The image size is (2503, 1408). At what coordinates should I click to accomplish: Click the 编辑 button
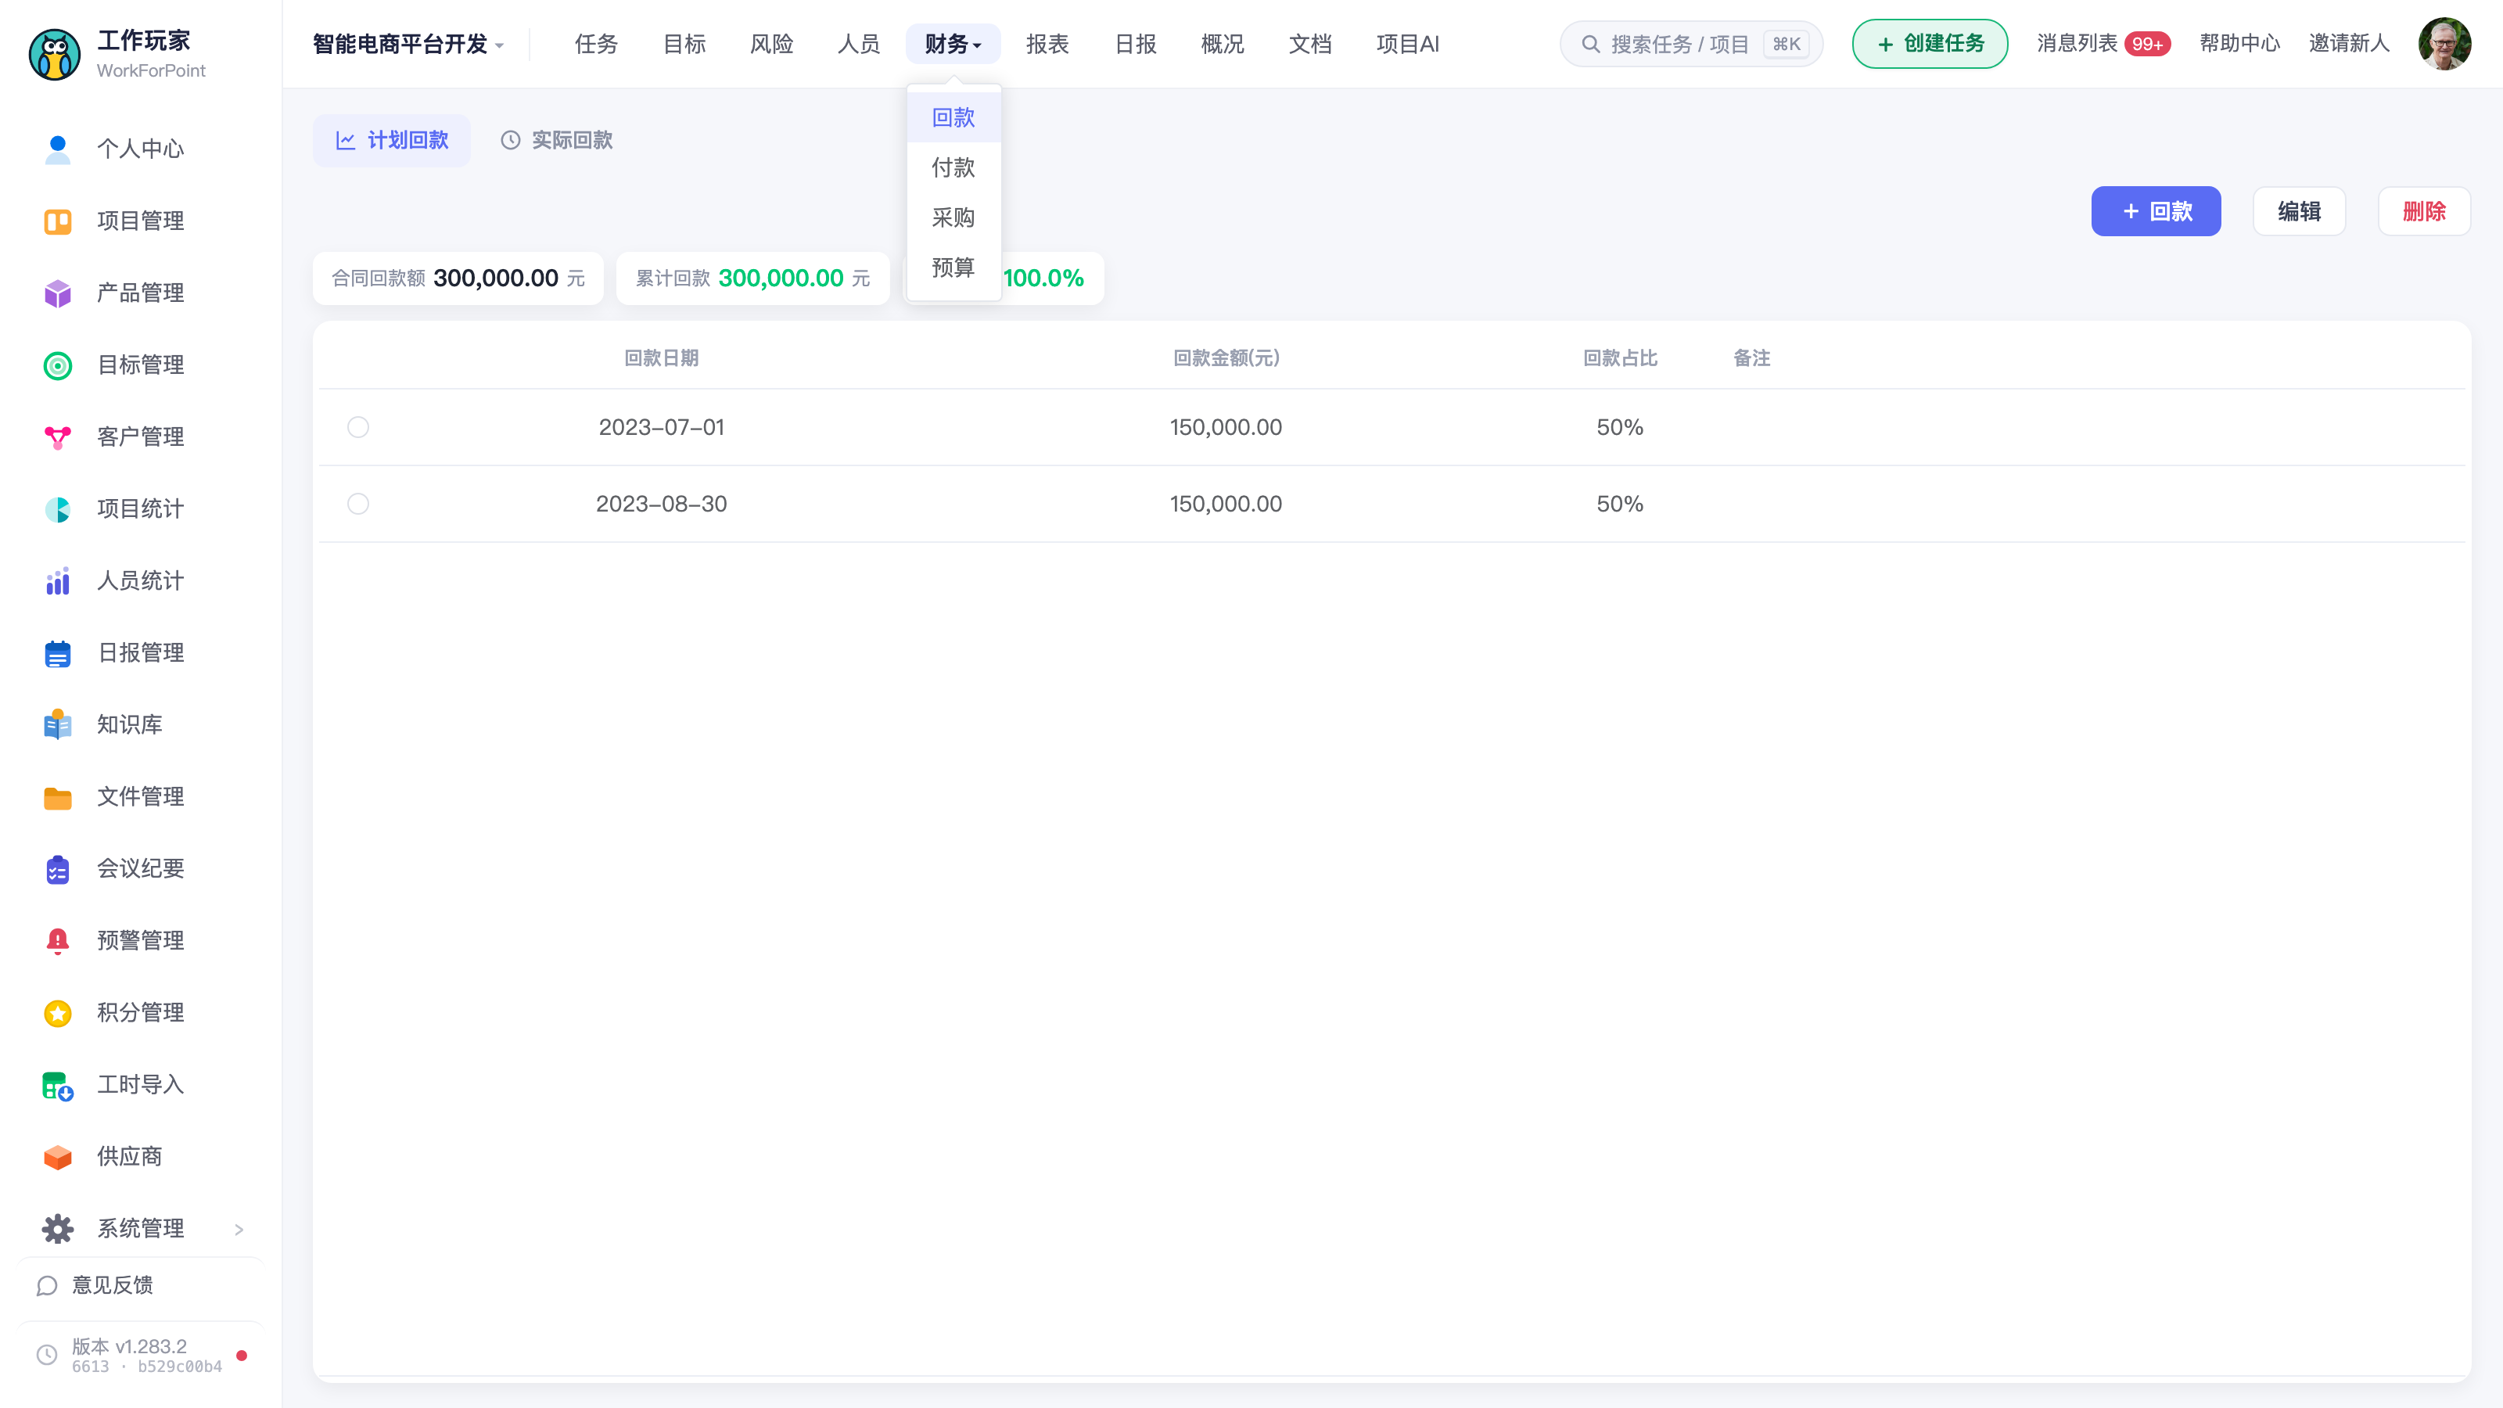(x=2299, y=211)
